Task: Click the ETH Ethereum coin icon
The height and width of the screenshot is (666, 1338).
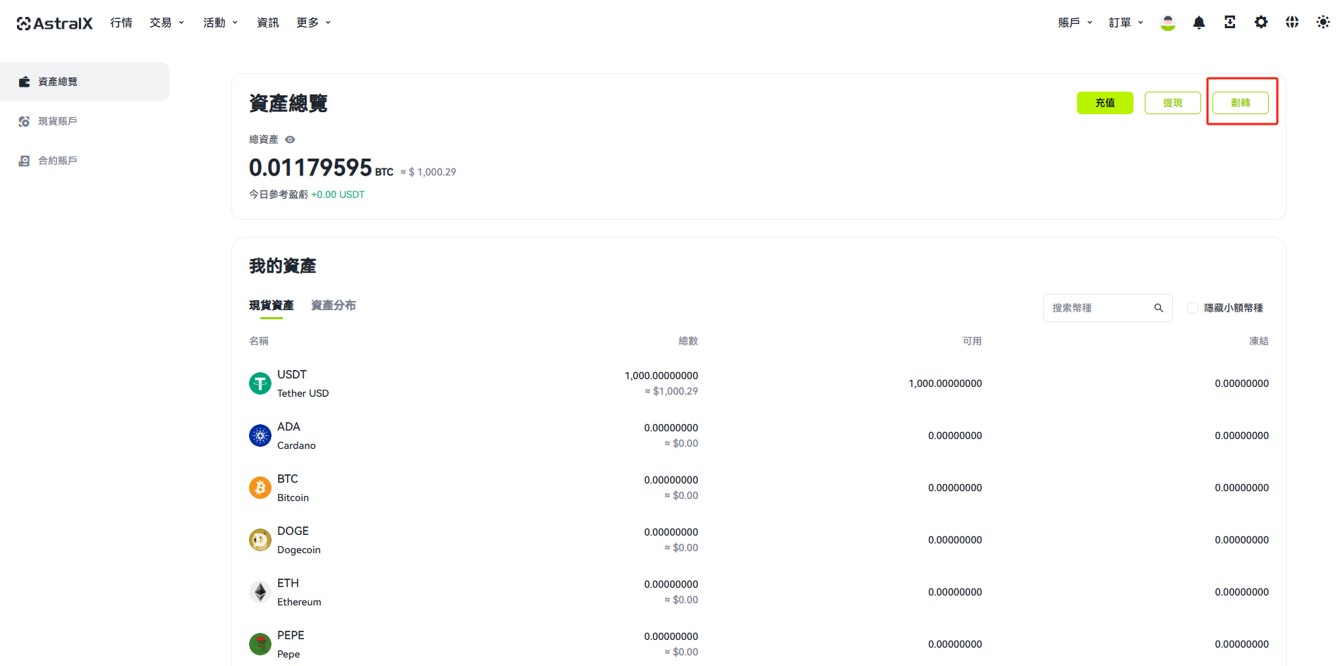Action: (x=260, y=592)
